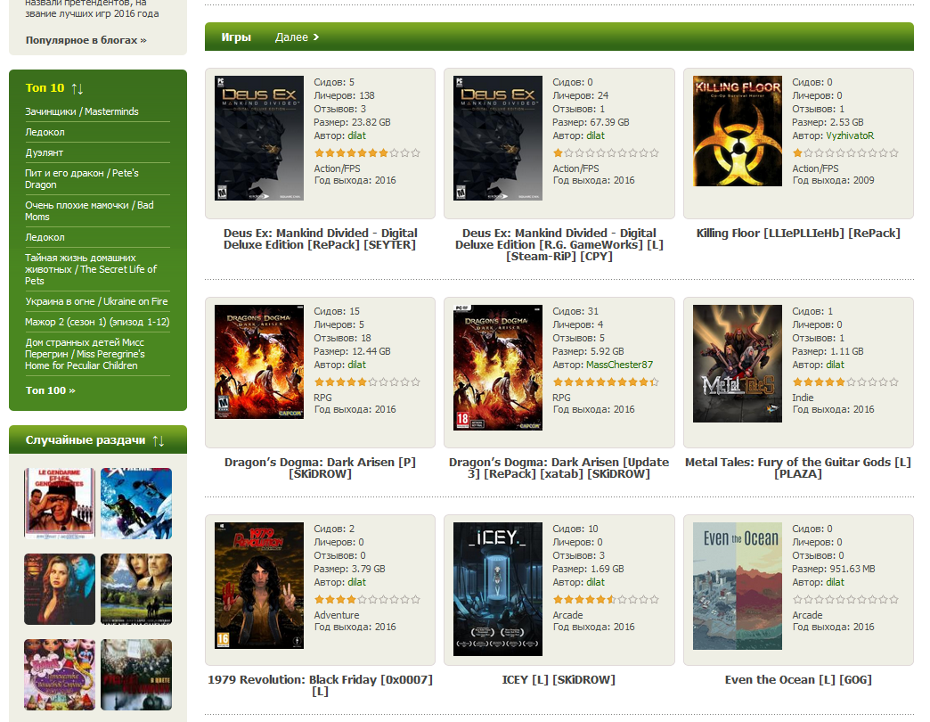Open Dragon's Dogma Update 3 title link
930x722 pixels.
coord(559,468)
